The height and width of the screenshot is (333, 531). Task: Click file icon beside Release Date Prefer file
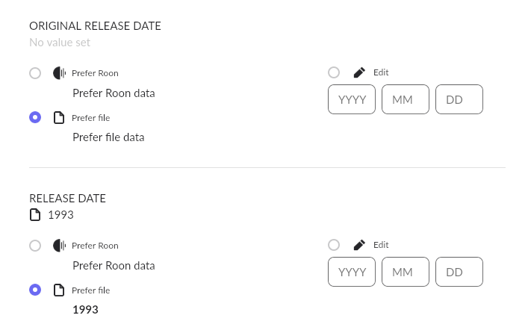click(59, 290)
